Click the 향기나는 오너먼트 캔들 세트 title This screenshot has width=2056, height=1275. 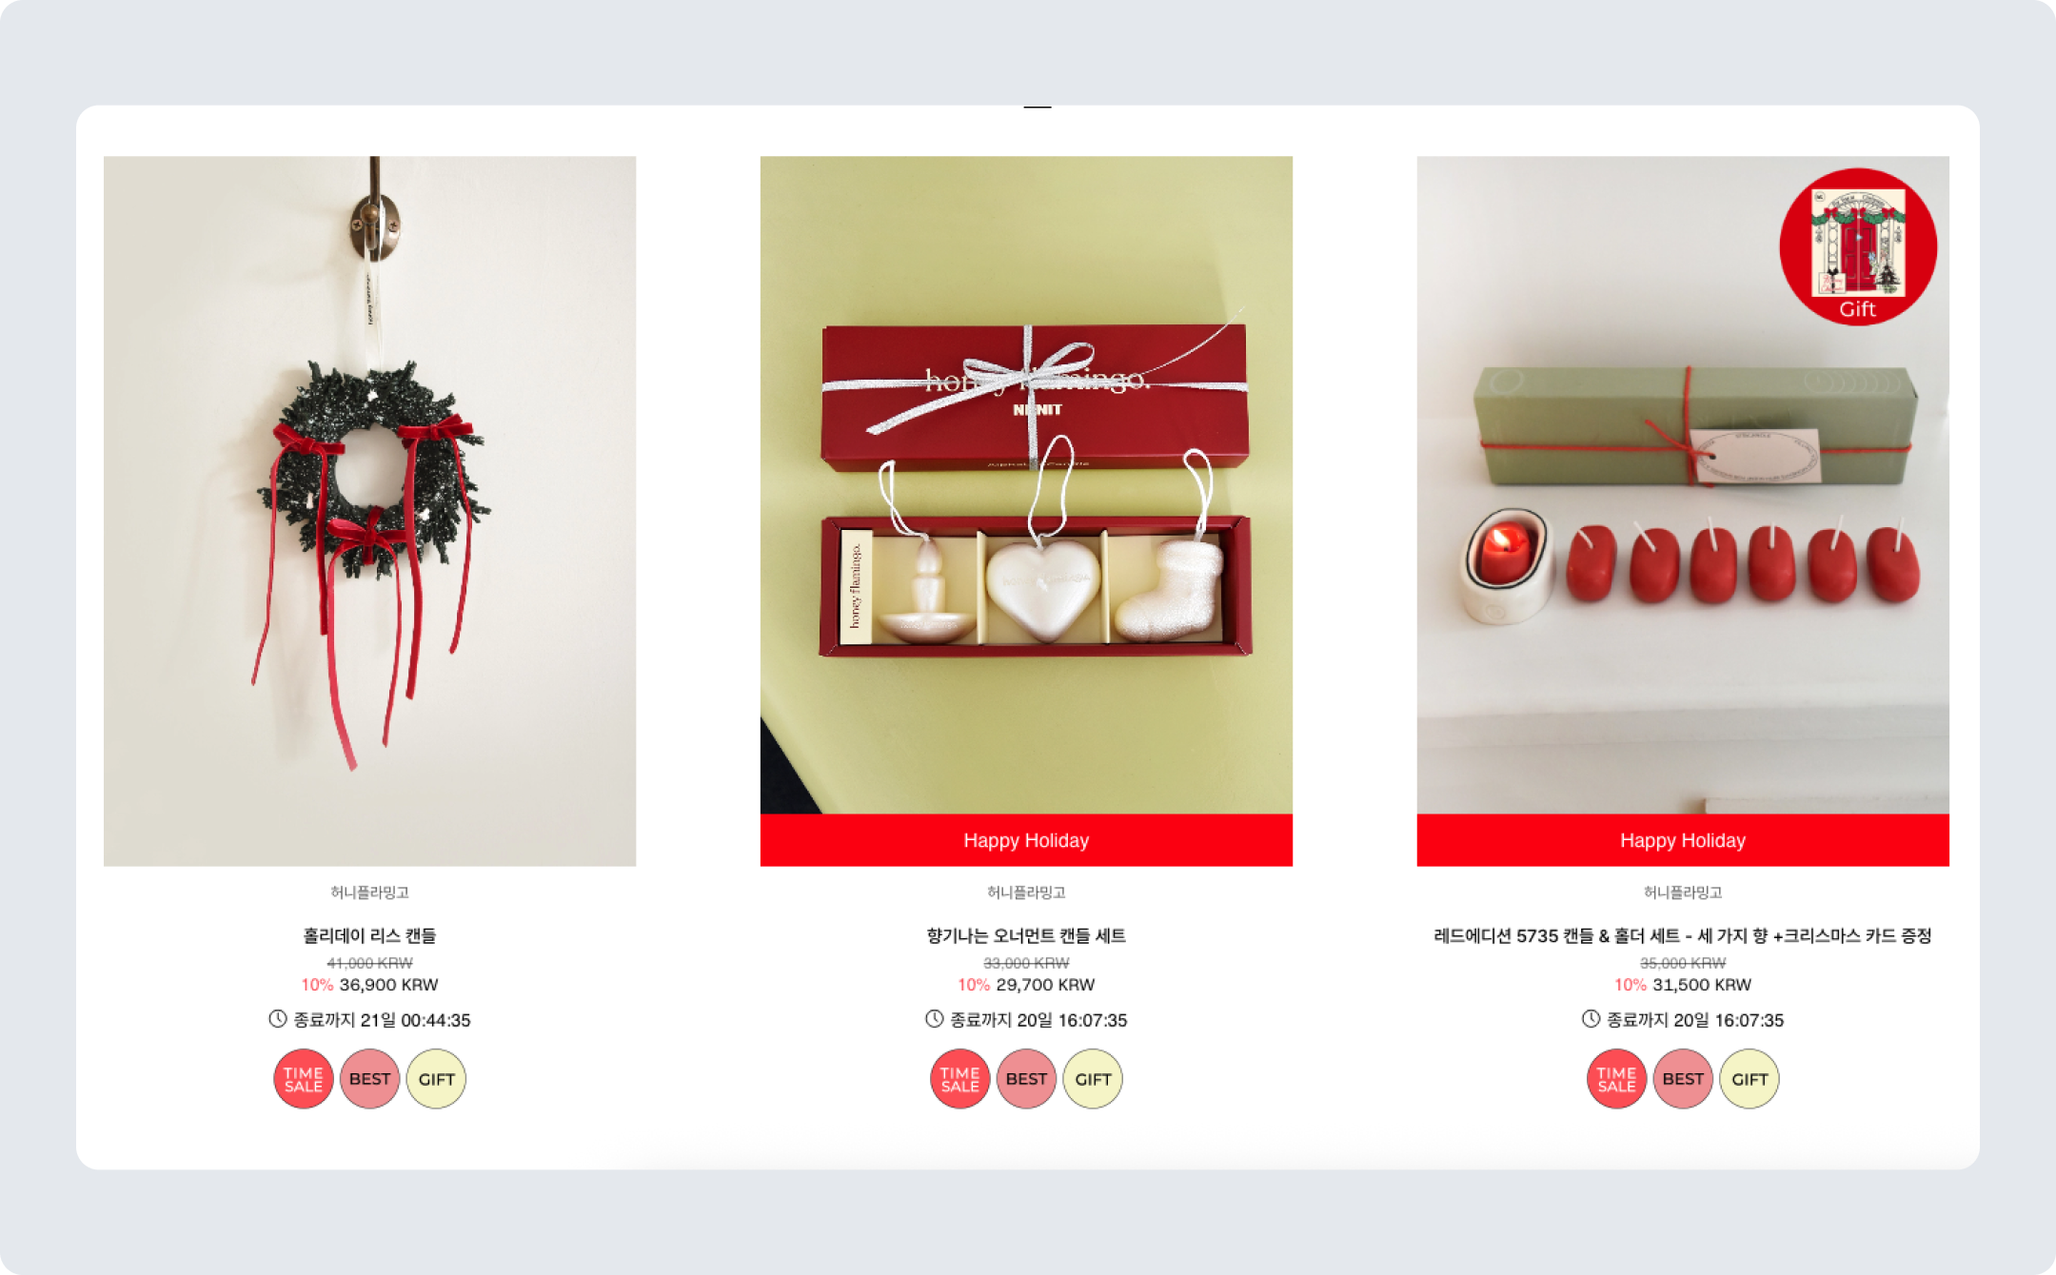(1026, 935)
